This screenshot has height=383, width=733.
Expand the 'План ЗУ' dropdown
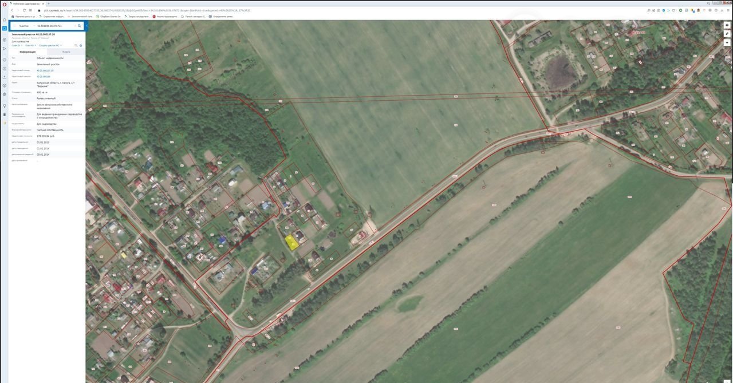click(x=17, y=45)
